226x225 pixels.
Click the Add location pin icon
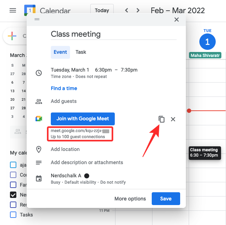[x=39, y=150]
